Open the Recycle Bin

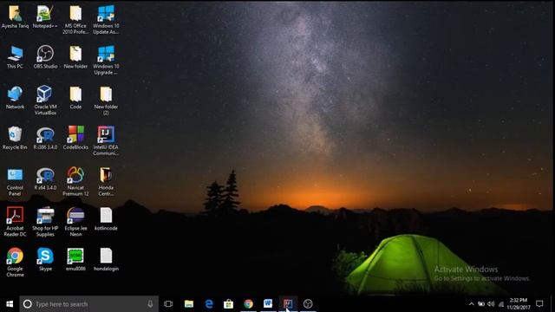pos(15,139)
